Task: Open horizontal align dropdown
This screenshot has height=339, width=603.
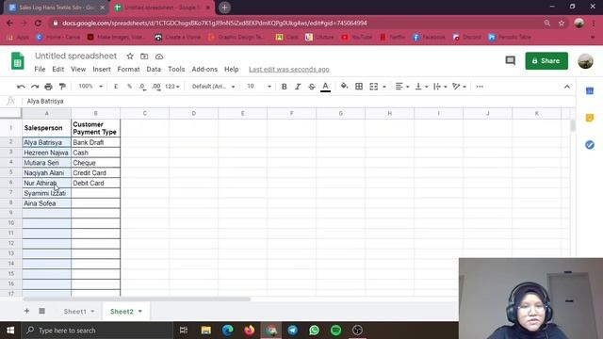Action: (402, 87)
